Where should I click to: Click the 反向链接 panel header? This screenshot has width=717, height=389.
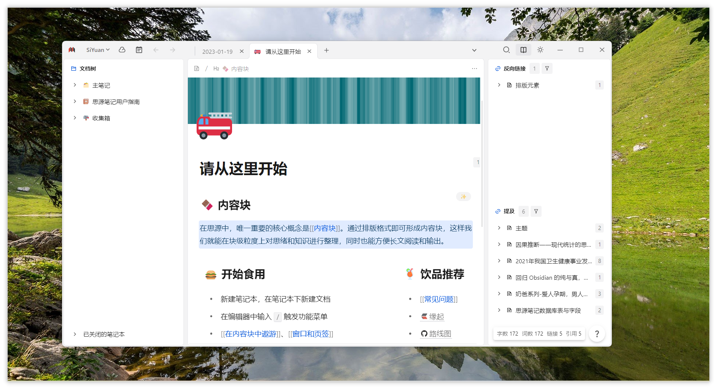click(511, 69)
